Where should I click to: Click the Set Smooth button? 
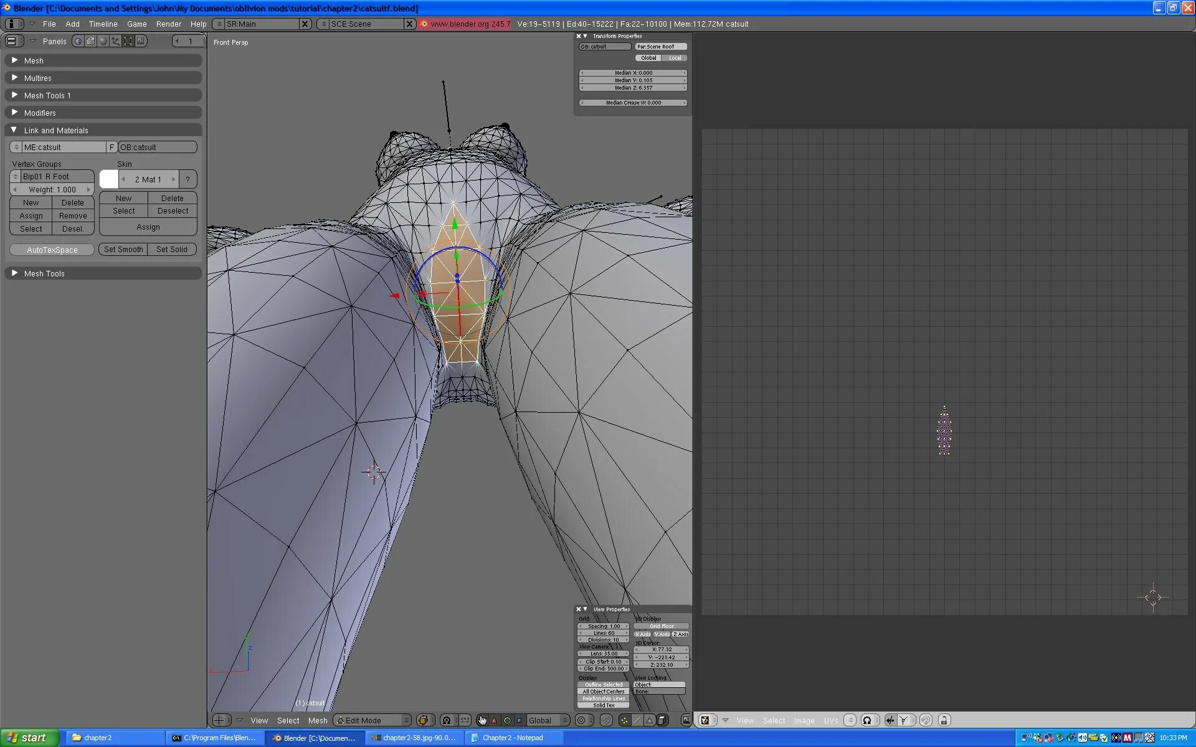[123, 250]
